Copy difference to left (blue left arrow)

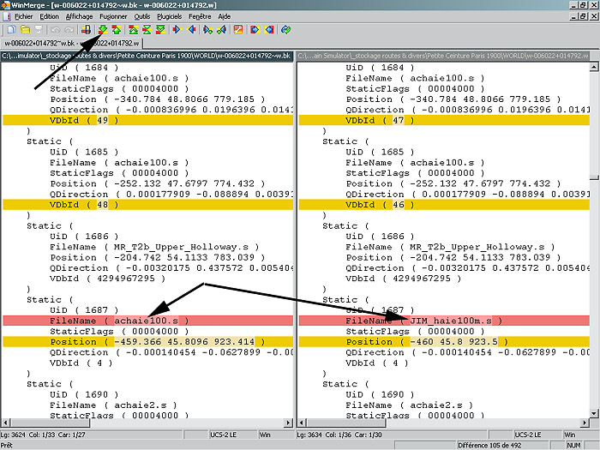191,29
